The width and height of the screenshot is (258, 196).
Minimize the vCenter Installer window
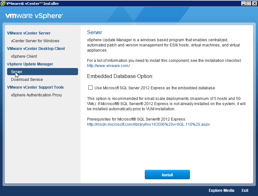(x=243, y=4)
